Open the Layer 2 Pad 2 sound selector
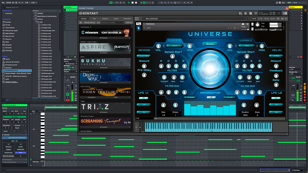308x173 pixels. [x=247, y=46]
